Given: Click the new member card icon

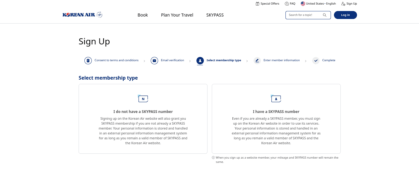Looking at the screenshot, I should (x=143, y=99).
